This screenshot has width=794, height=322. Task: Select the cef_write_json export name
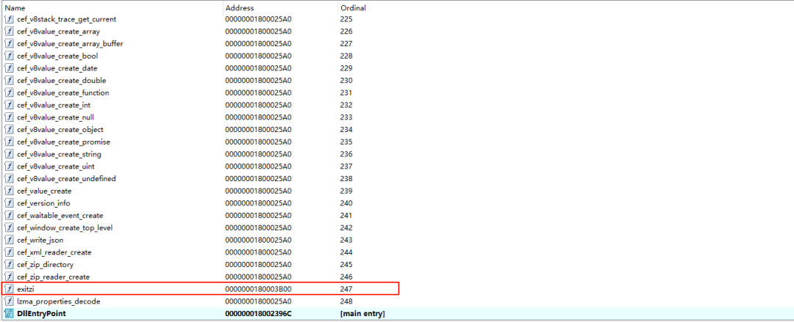coord(40,240)
